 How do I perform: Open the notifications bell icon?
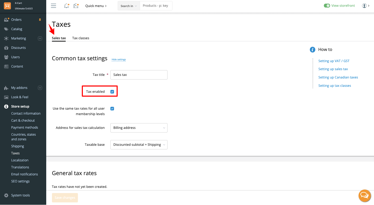coord(66,6)
